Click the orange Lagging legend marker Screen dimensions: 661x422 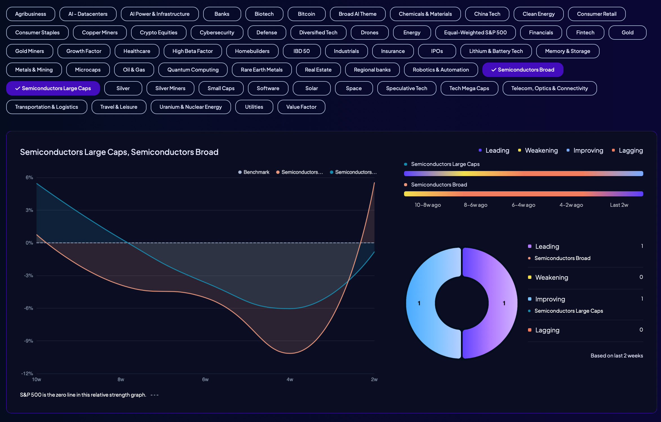pos(613,150)
